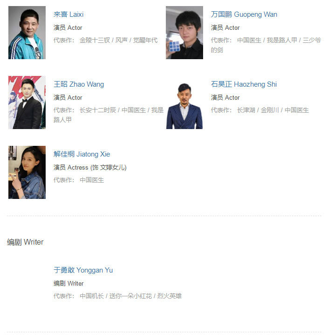This screenshot has height=335, width=327.
Task: Click Haozheng Shi's photo in striped suit
Action: point(184,103)
